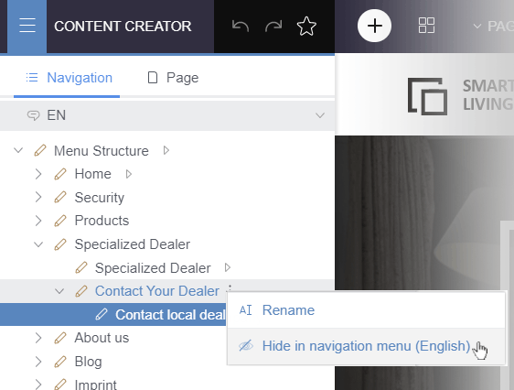This screenshot has height=390, width=514.
Task: Open the grid layout icon
Action: coord(426,26)
